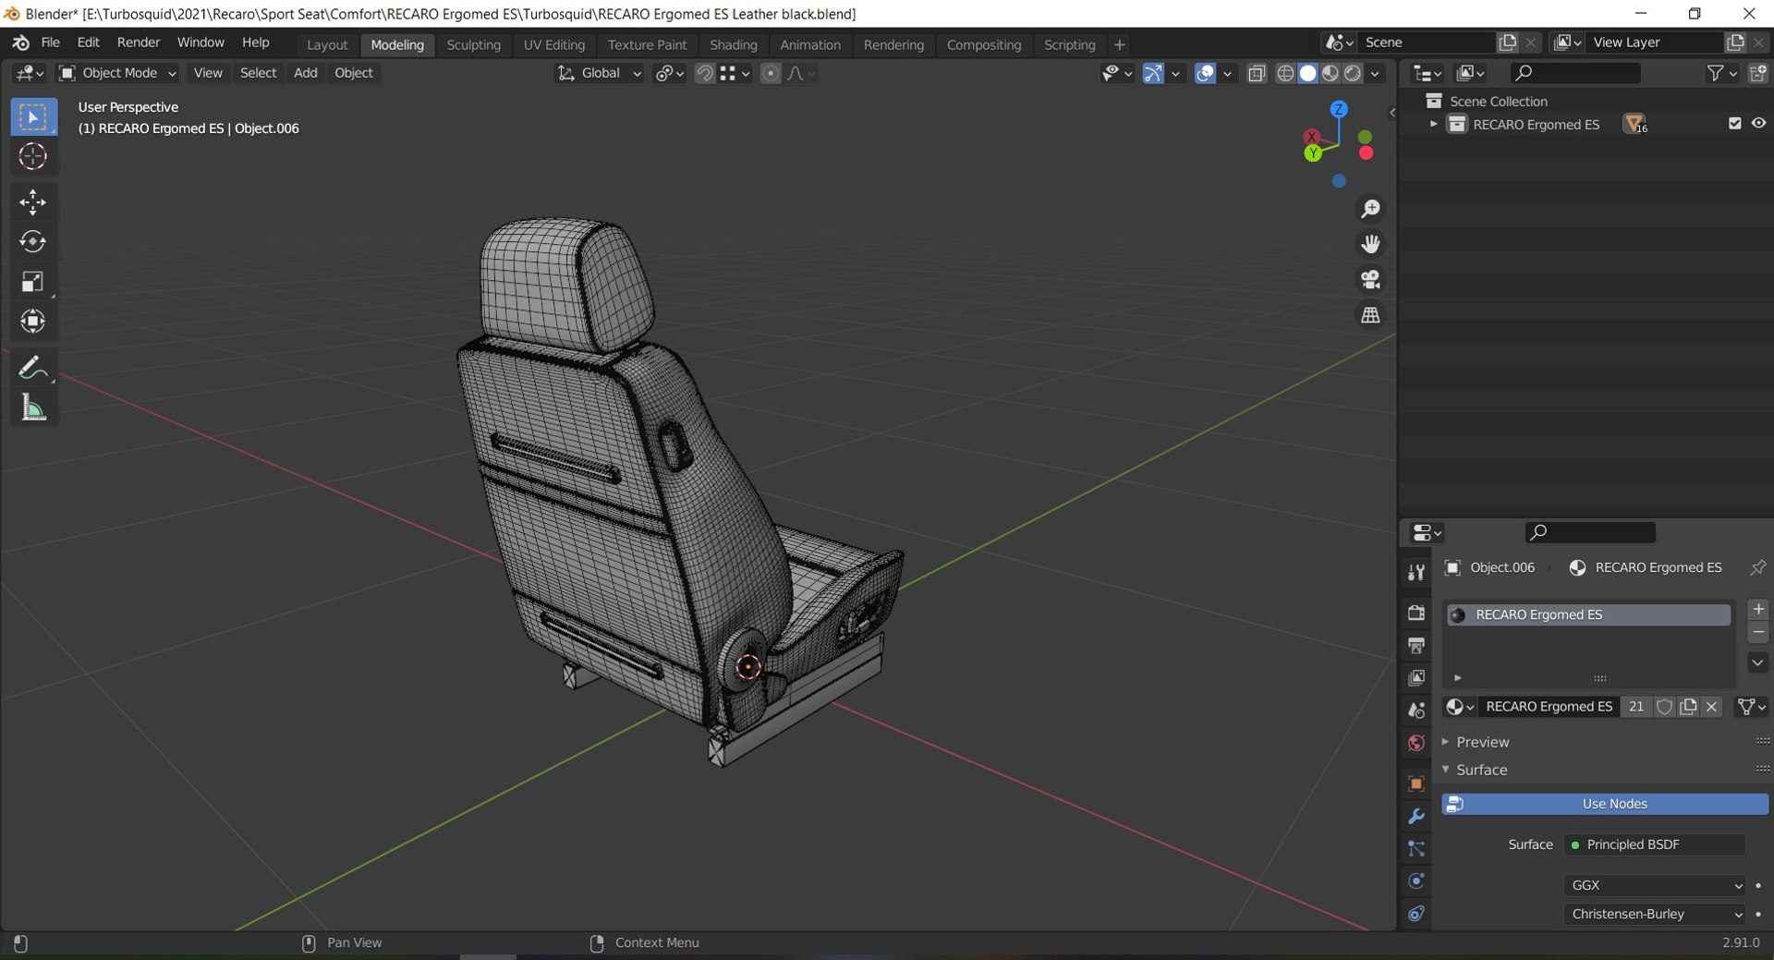Activate the Scale tool
The image size is (1774, 960).
[33, 282]
